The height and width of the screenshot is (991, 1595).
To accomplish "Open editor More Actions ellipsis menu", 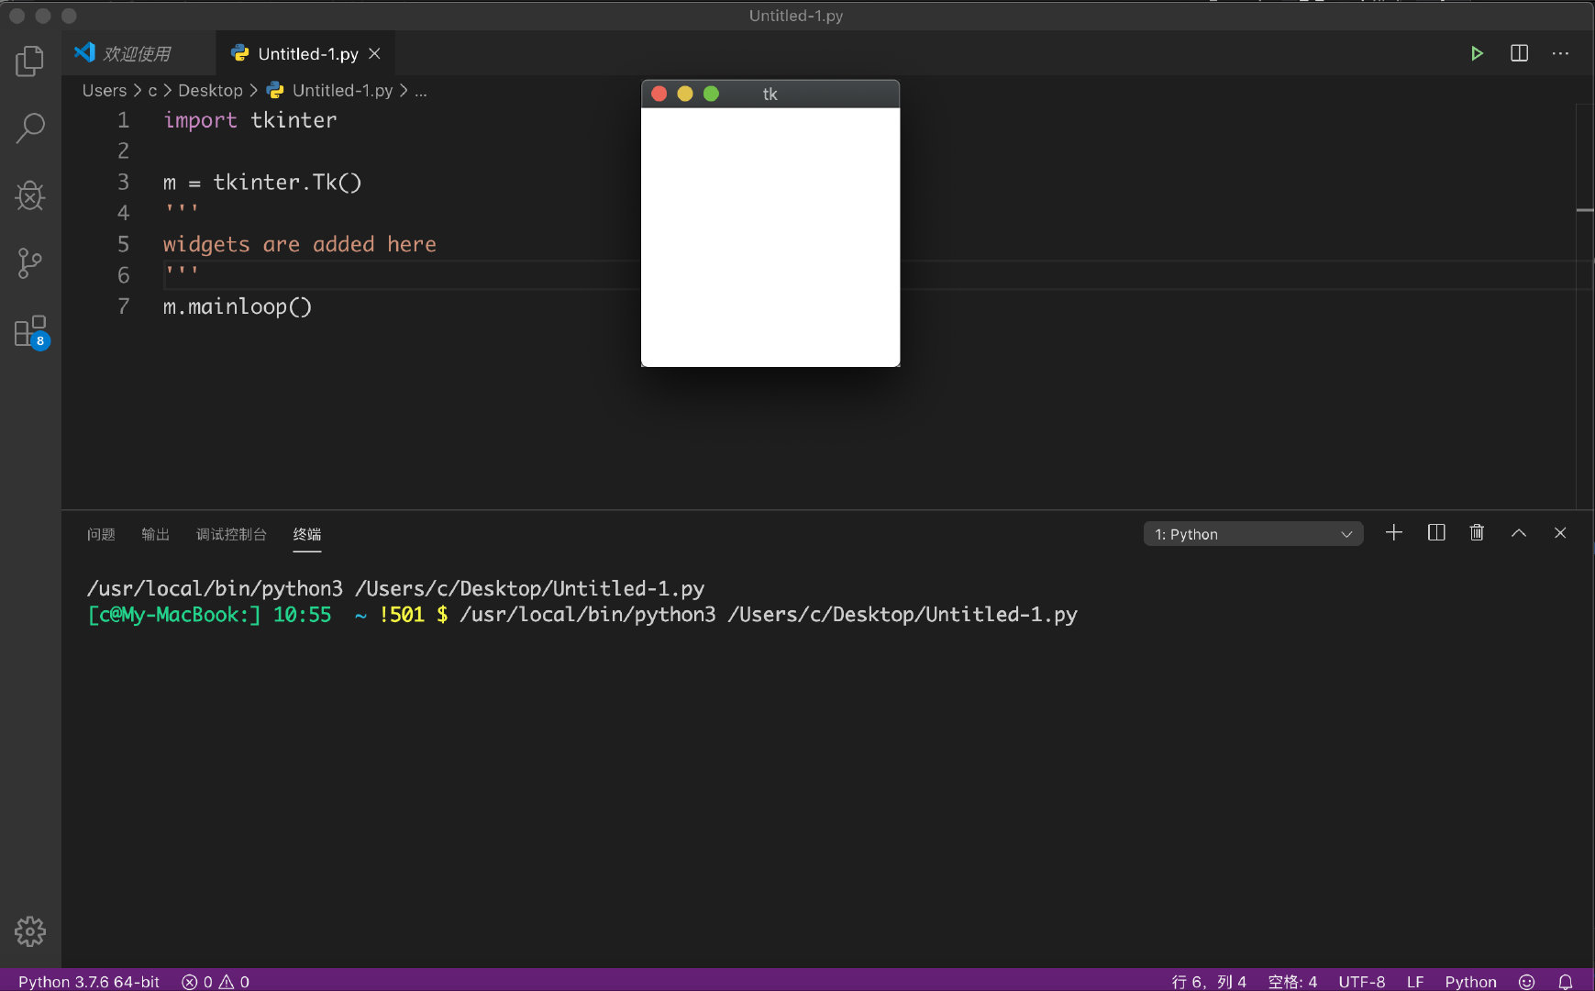I will click(1560, 53).
